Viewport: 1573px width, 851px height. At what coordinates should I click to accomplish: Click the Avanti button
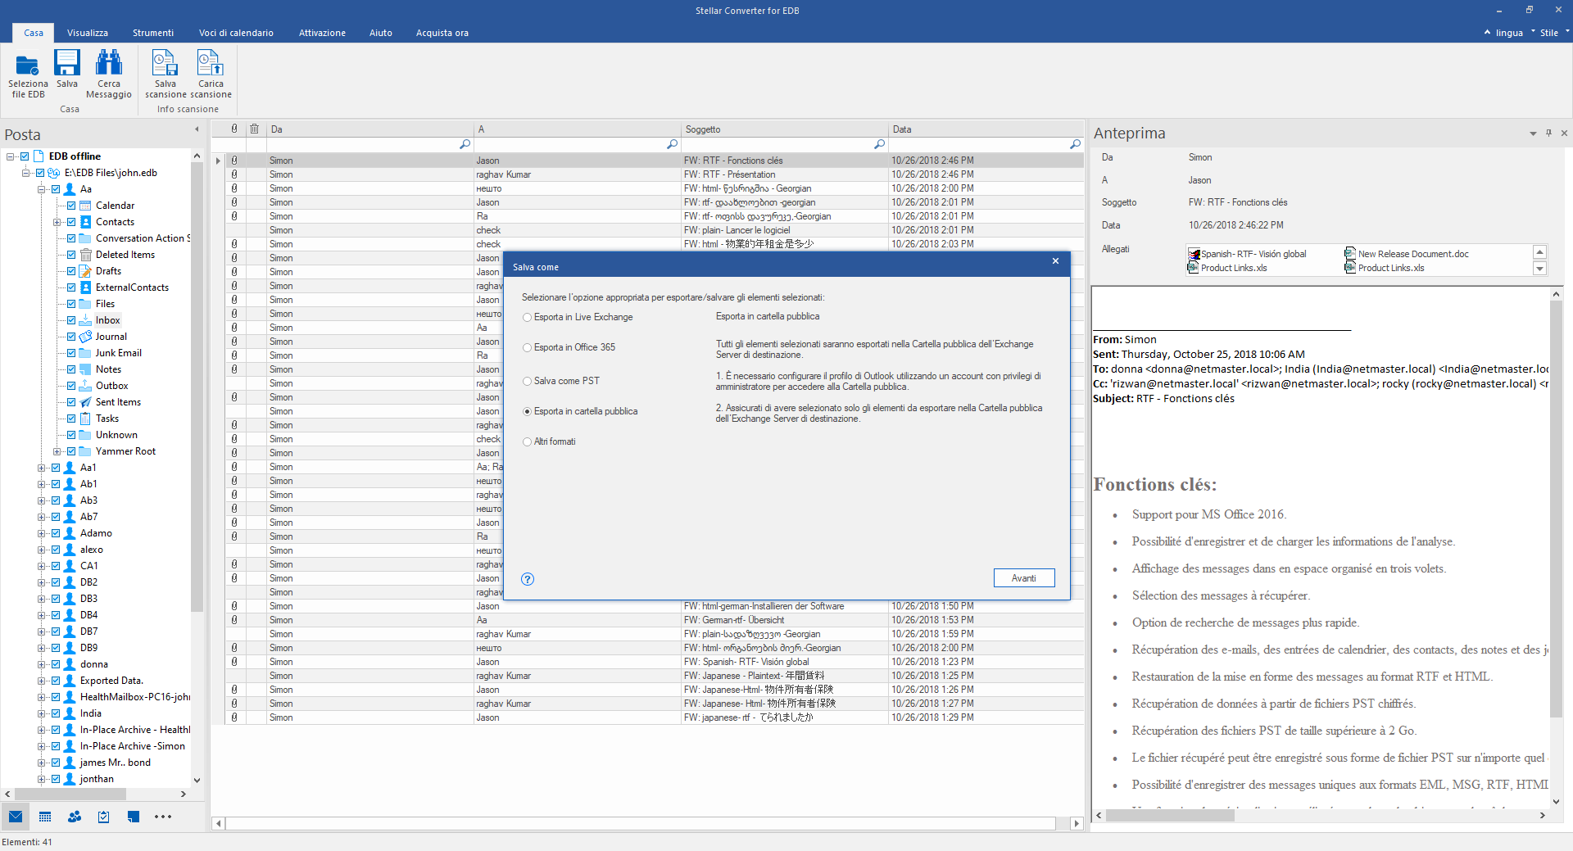(x=1023, y=578)
